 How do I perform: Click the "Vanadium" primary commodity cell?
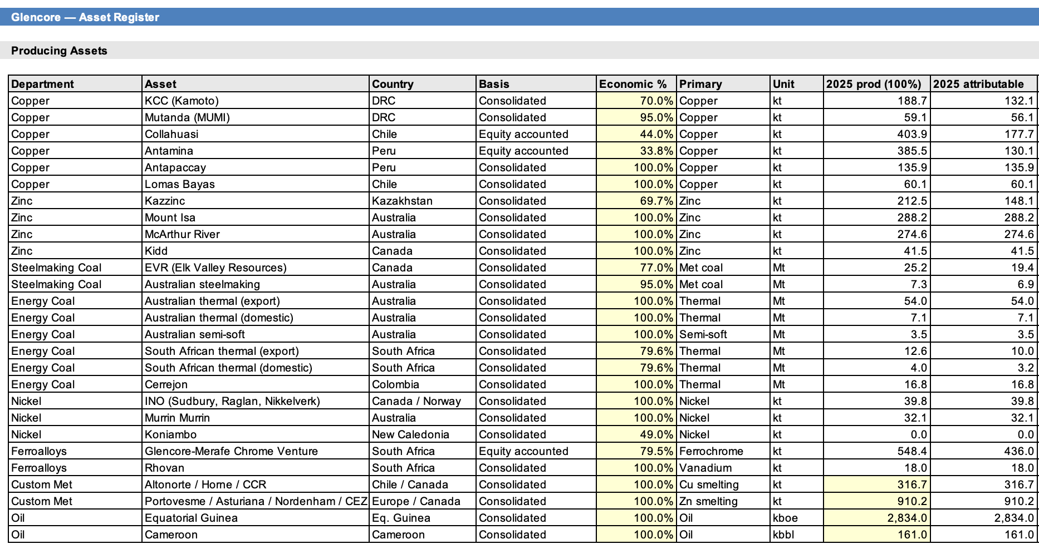[723, 468]
